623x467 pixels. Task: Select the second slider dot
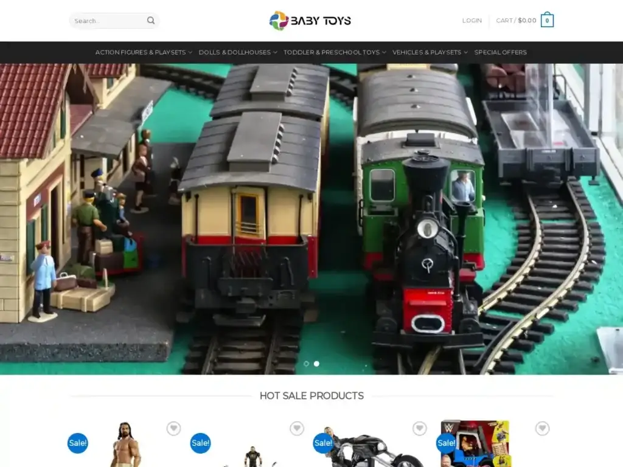click(316, 364)
